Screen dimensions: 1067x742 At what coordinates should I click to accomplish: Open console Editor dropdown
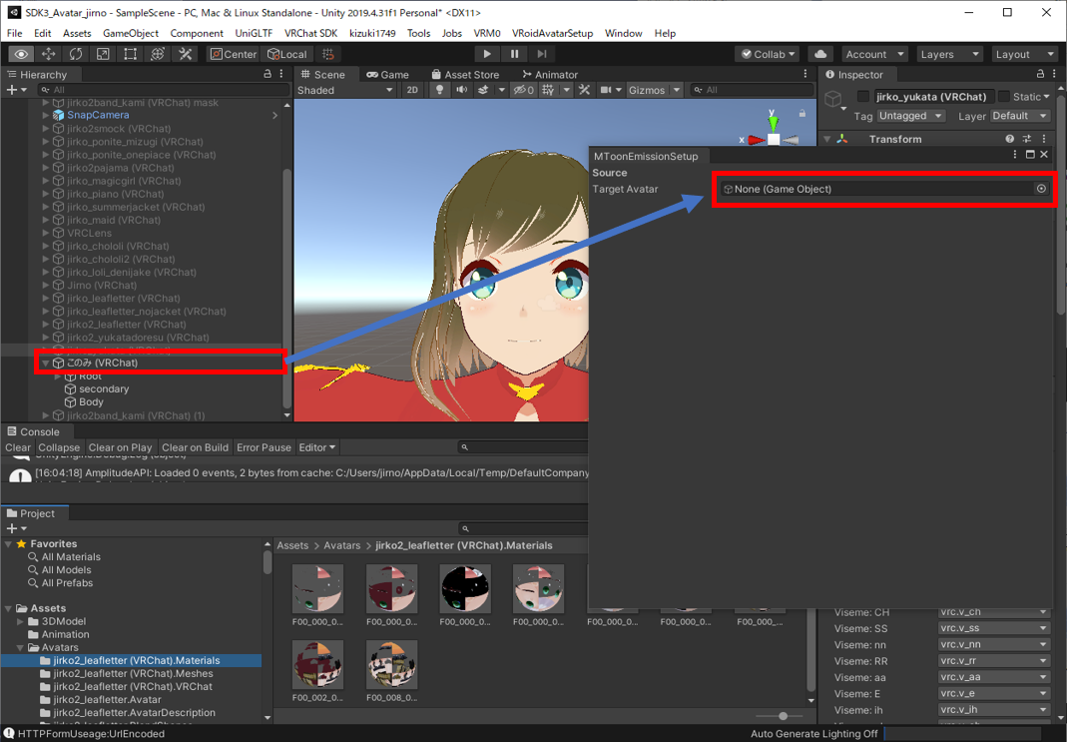point(317,447)
